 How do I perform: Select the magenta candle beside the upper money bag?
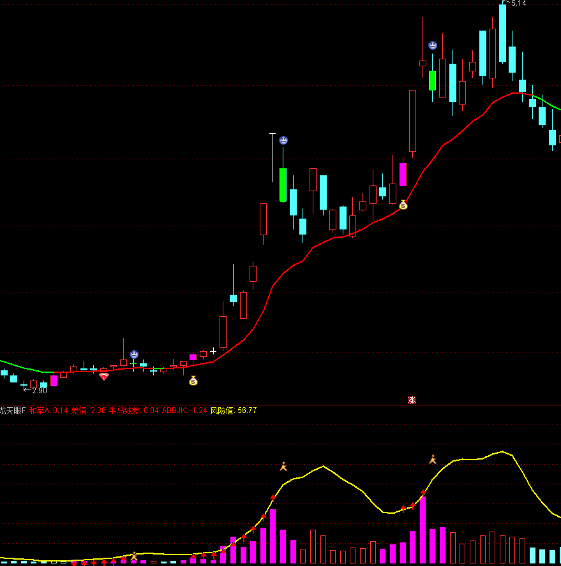[403, 174]
